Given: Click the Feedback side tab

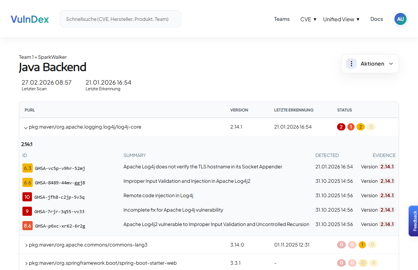Looking at the screenshot, I should click(414, 221).
